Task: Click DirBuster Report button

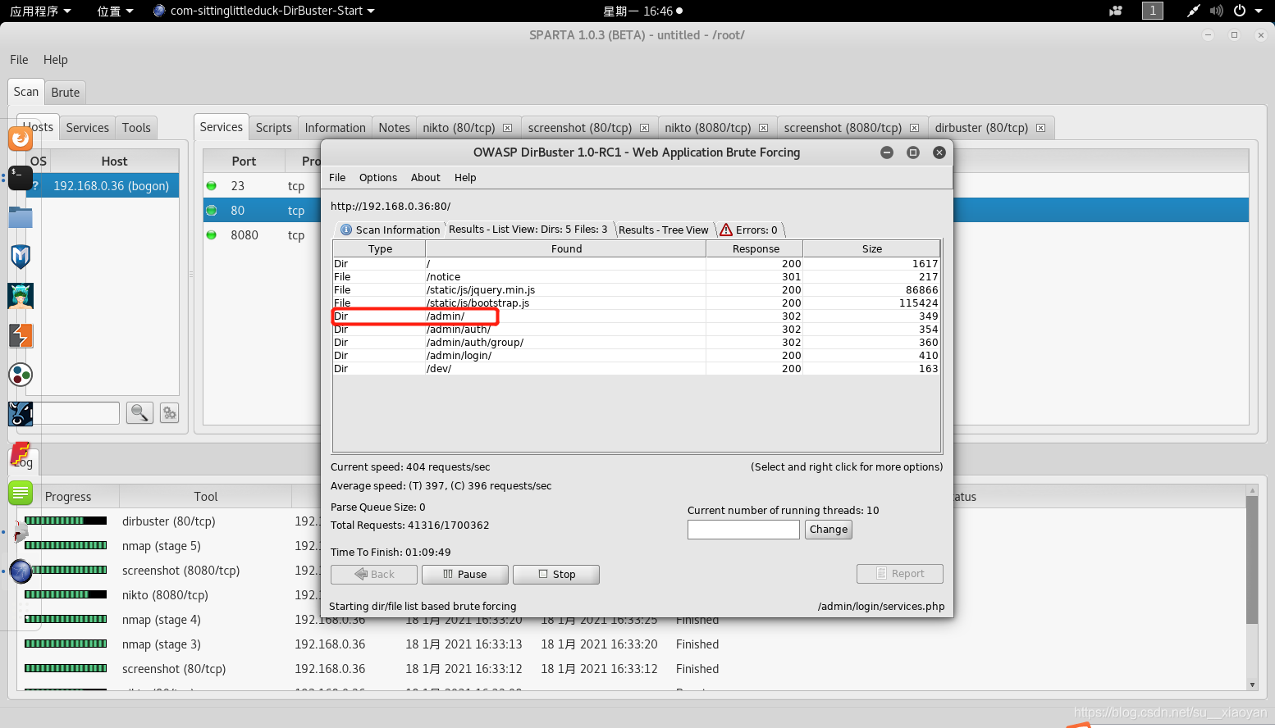Action: coord(900,574)
